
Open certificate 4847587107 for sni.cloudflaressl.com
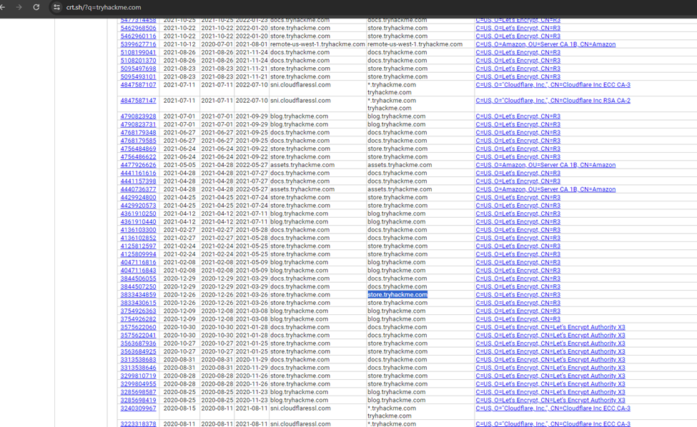tap(138, 84)
